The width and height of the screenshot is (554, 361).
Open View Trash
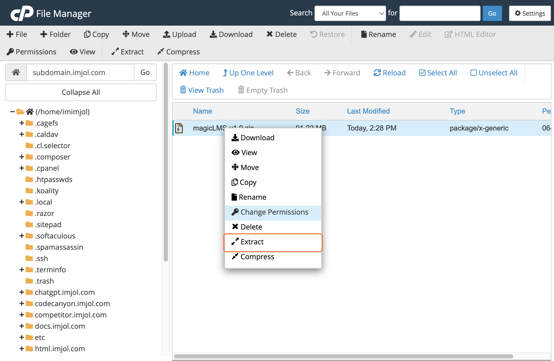pyautogui.click(x=202, y=90)
